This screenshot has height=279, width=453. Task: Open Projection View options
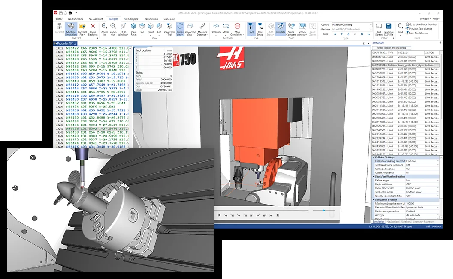pos(190,30)
